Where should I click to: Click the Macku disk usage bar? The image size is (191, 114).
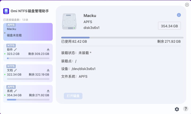[x=122, y=38]
